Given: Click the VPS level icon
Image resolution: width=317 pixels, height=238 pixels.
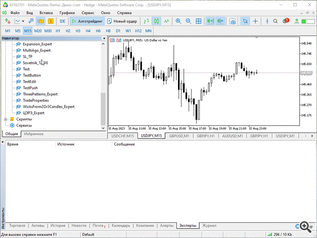Looking at the screenshot, I should [297, 21].
